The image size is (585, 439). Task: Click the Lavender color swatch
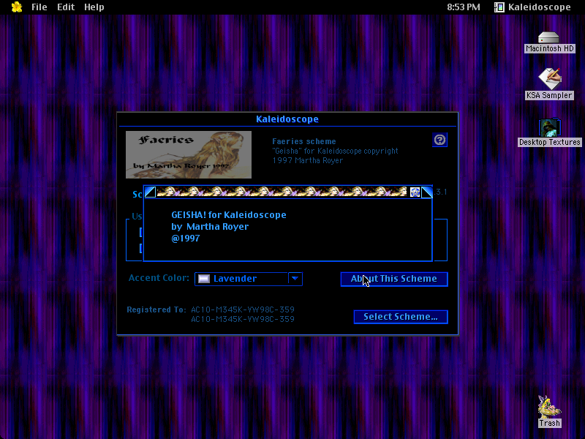(x=204, y=279)
